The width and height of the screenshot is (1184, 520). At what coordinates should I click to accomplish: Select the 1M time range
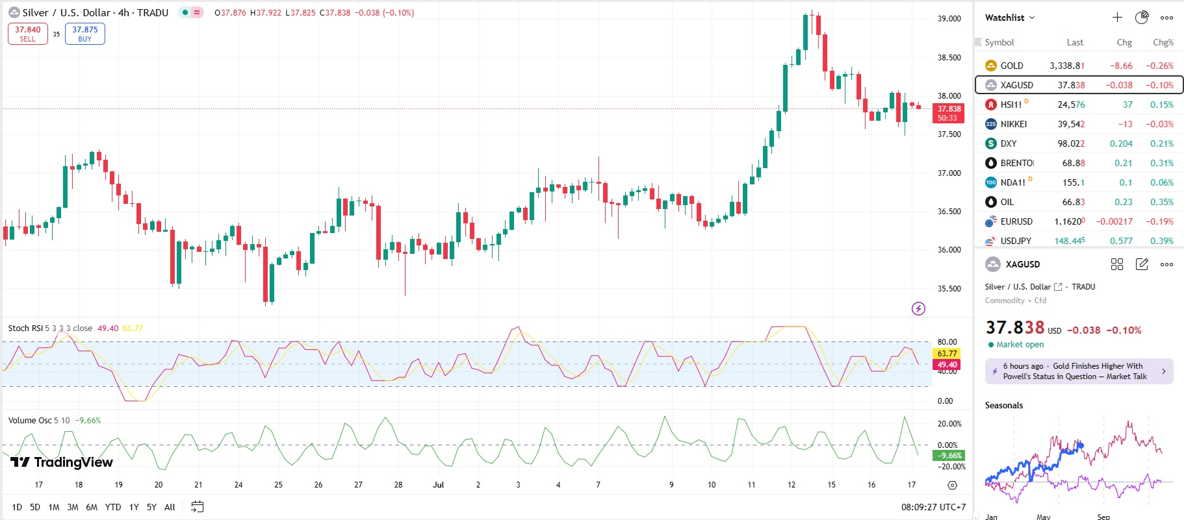click(x=54, y=507)
